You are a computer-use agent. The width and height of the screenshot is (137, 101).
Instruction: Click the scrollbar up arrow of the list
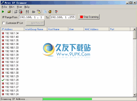[x=134, y=29]
